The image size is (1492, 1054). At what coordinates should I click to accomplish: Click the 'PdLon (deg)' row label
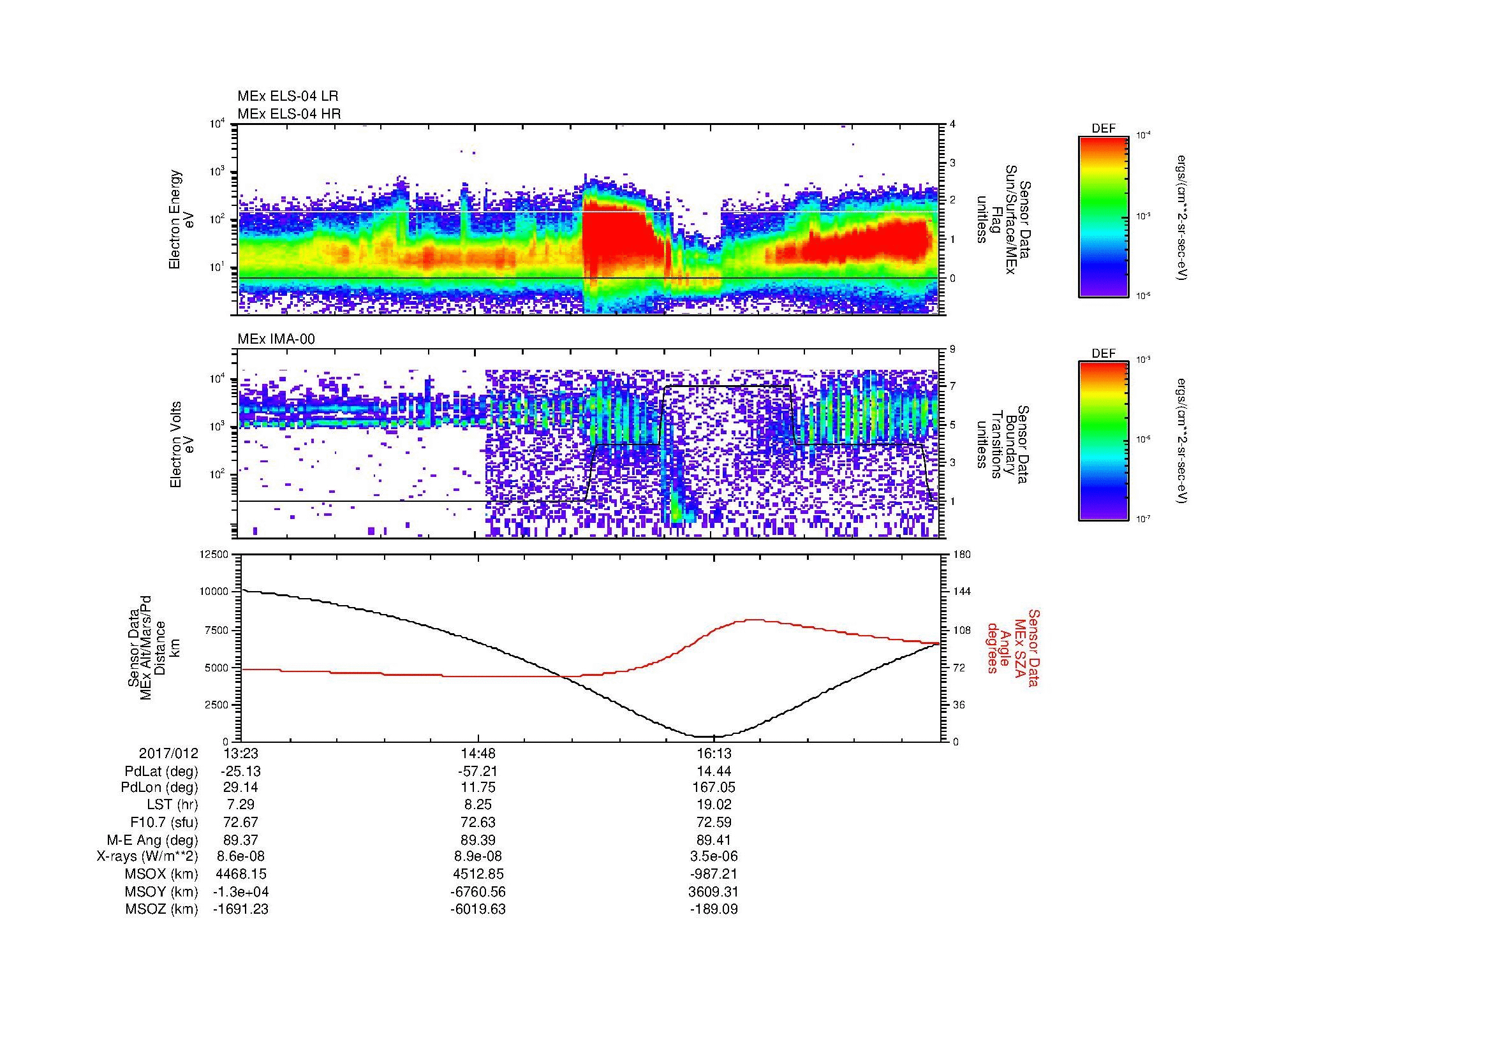point(159,787)
